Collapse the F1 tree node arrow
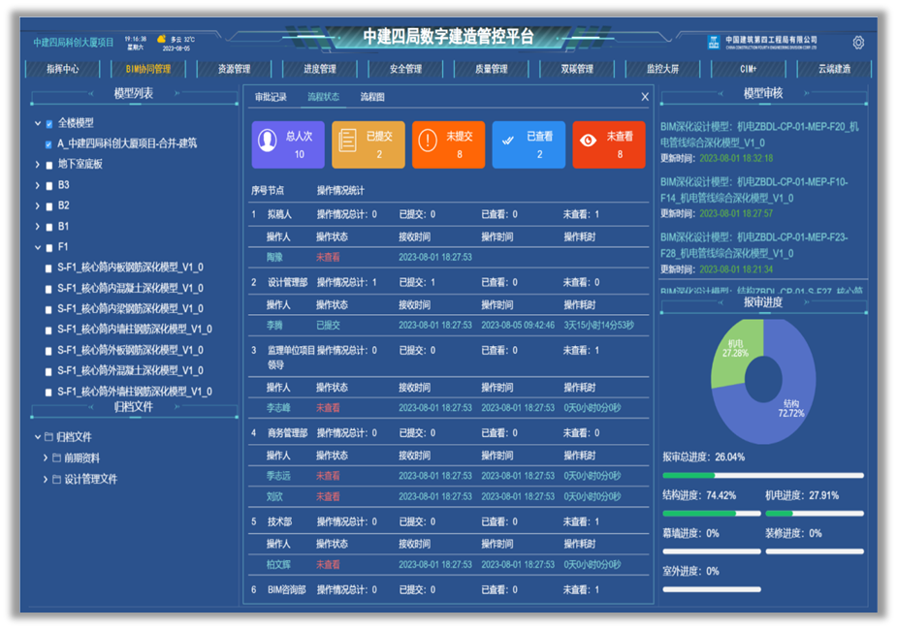 pos(38,248)
